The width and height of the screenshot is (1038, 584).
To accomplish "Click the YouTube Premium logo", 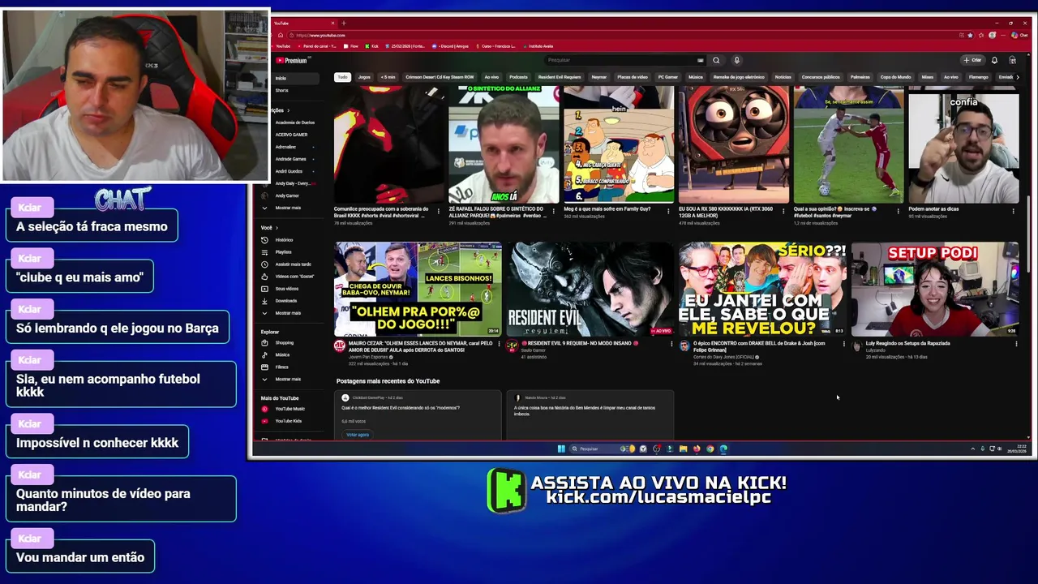I will [x=292, y=60].
